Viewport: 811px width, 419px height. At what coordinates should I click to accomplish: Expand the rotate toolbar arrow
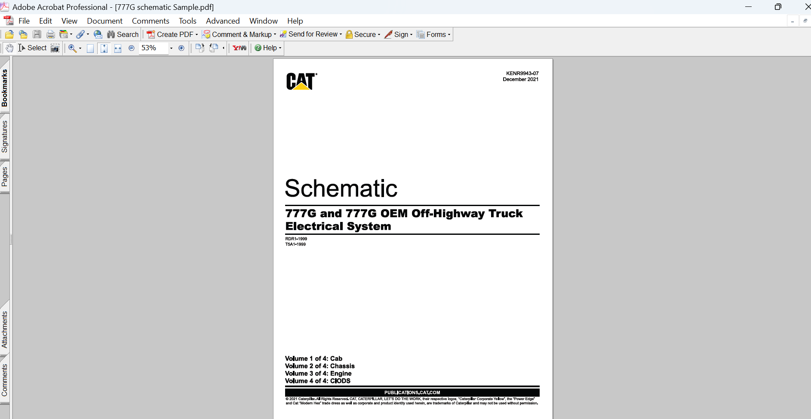[224, 48]
